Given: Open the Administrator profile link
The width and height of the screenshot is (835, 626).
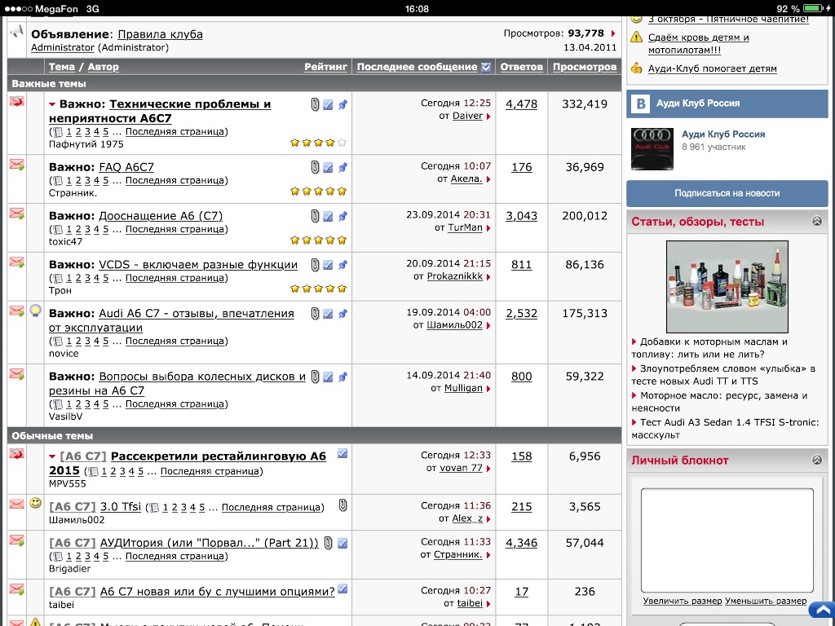Looking at the screenshot, I should click(x=62, y=47).
